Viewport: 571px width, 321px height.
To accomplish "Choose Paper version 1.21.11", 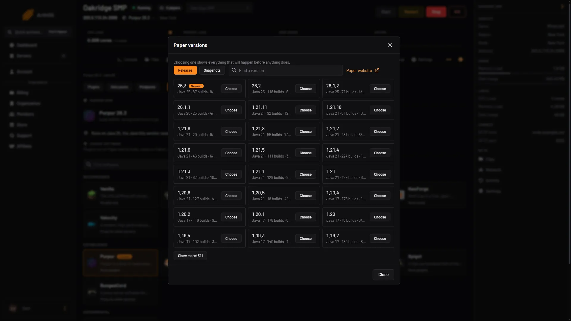I will coord(306,110).
